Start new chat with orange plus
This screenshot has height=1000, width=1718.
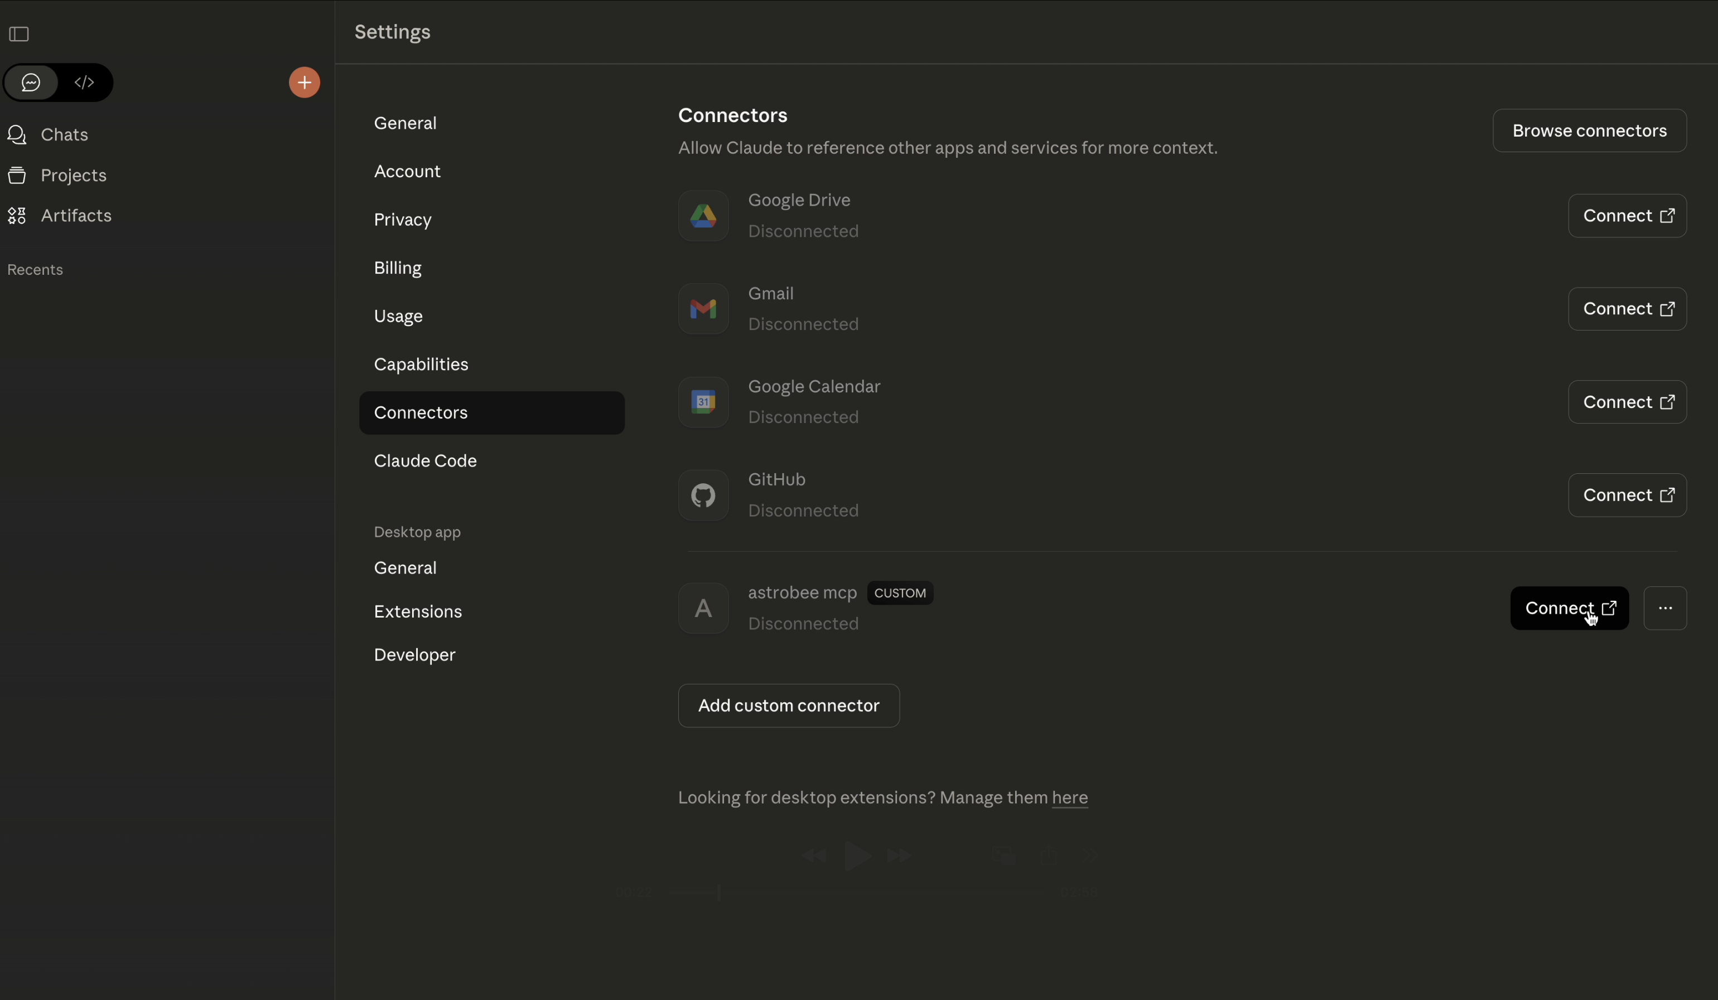point(304,82)
